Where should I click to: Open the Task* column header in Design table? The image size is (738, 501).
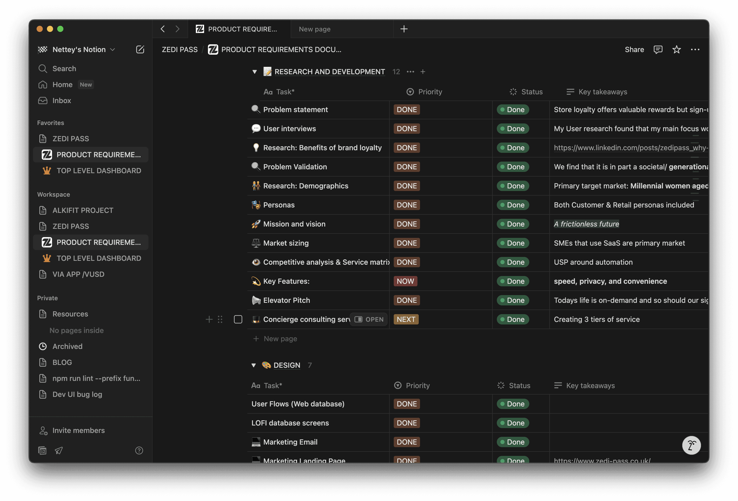click(267, 385)
